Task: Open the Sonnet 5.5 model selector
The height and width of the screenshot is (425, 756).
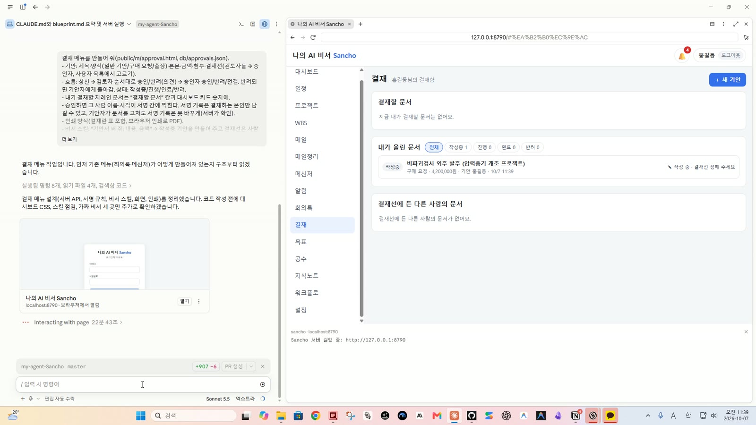Action: [218, 399]
